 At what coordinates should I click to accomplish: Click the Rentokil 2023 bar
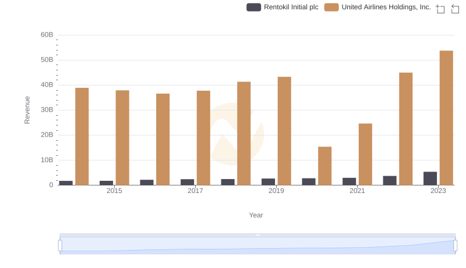tap(430, 178)
